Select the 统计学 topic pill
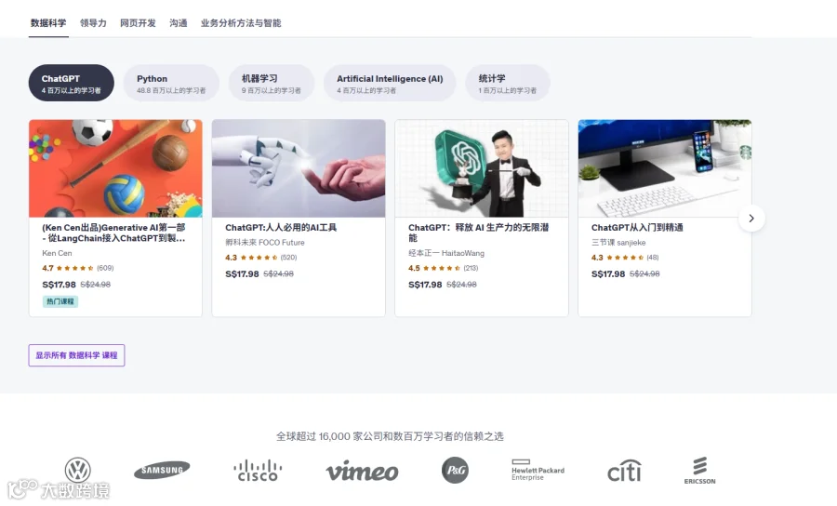The image size is (837, 506). pyautogui.click(x=507, y=83)
